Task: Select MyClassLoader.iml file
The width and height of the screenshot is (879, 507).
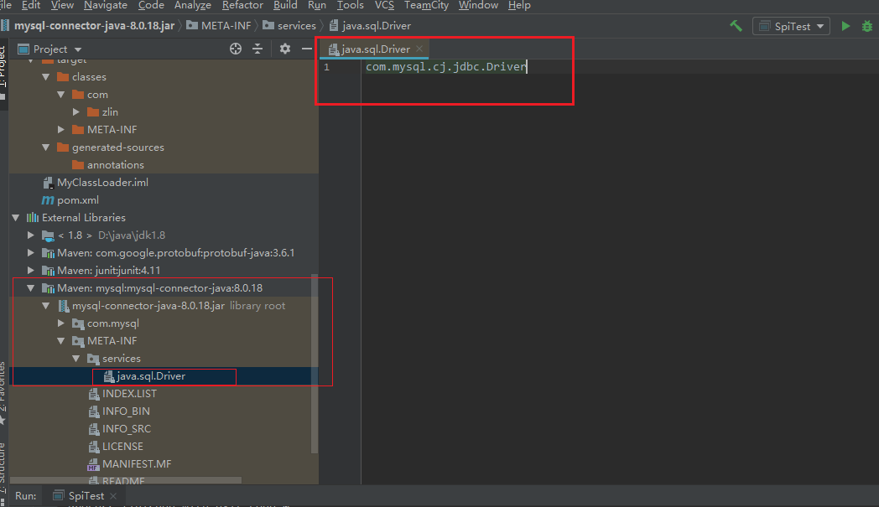Action: coord(102,183)
